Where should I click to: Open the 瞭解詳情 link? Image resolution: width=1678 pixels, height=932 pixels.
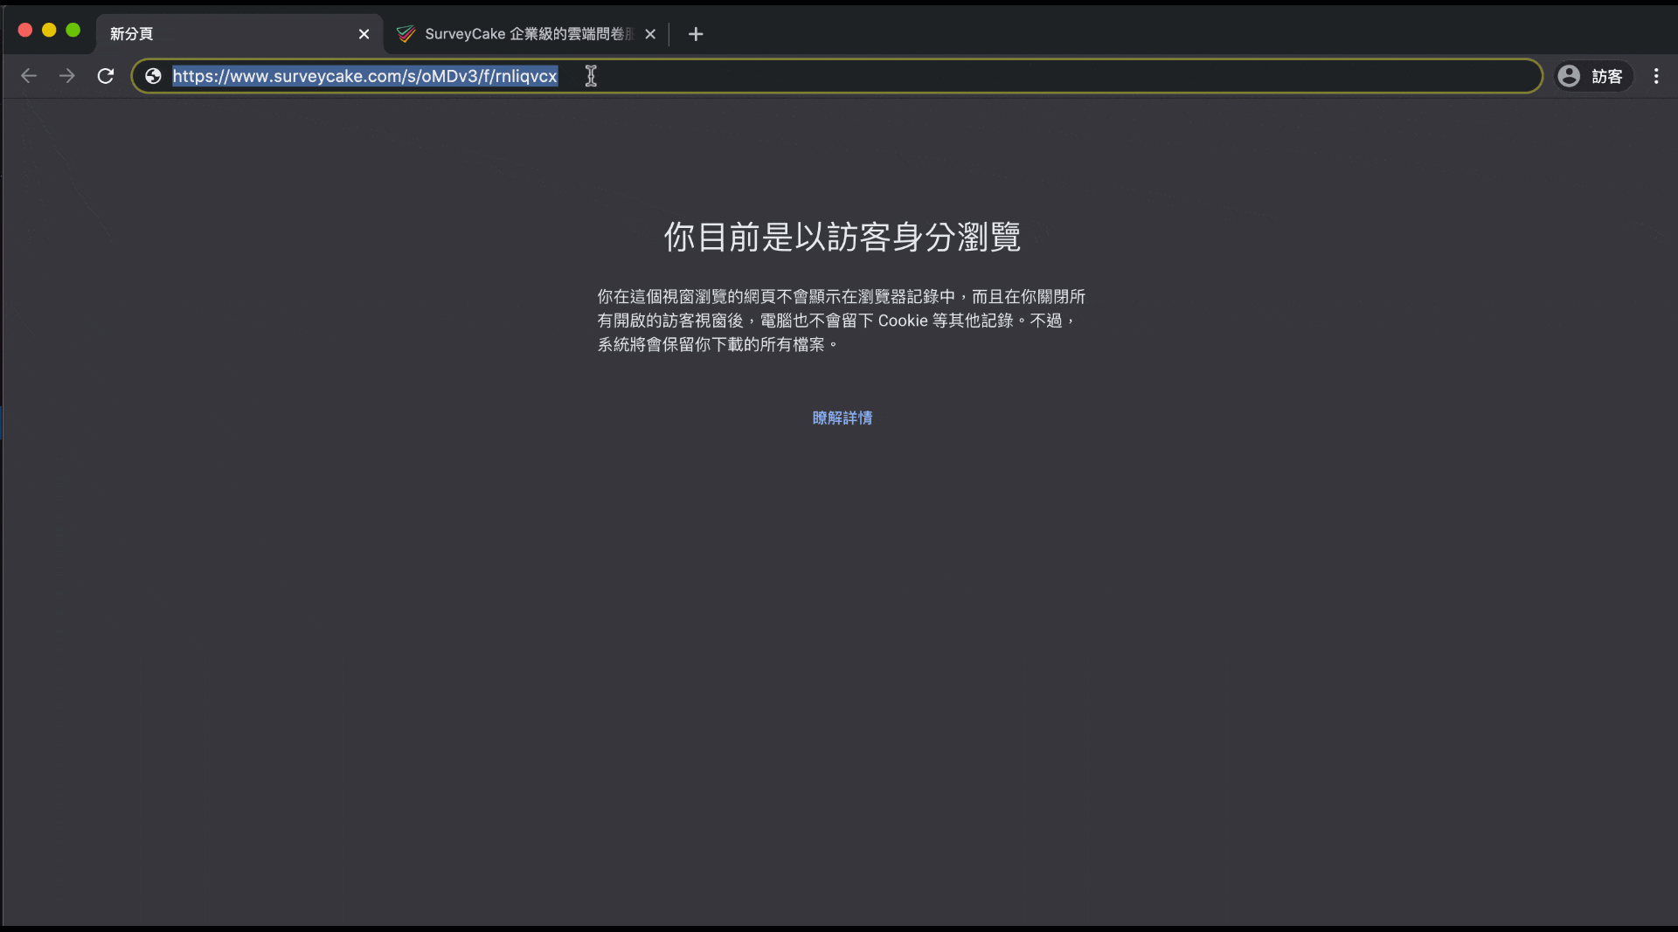pos(842,418)
